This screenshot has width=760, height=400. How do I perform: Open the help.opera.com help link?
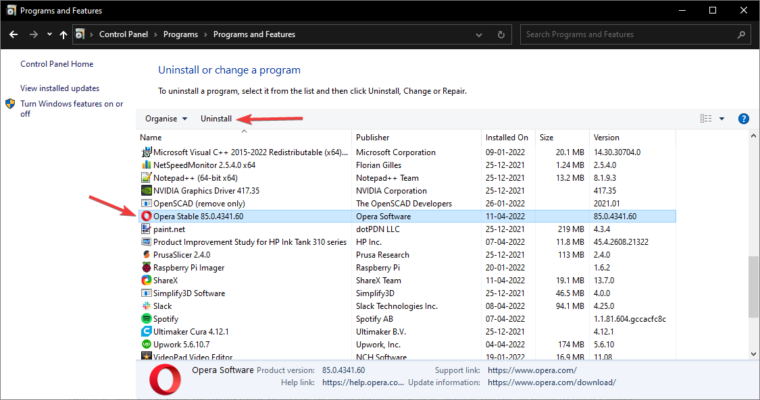[x=363, y=382]
